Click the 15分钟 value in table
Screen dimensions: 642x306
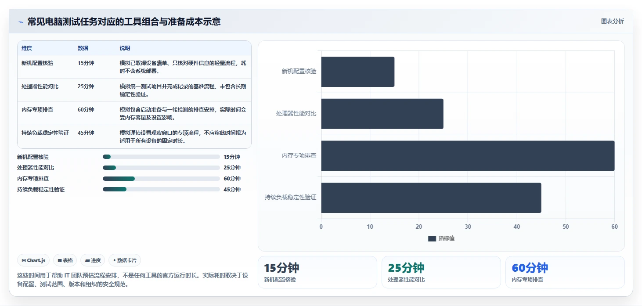(x=86, y=63)
